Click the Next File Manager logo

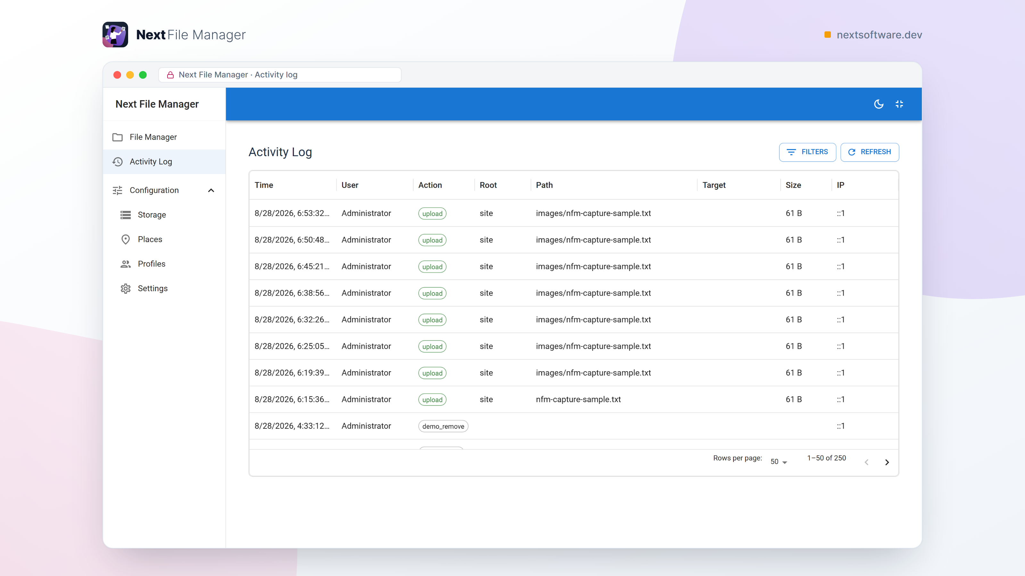click(115, 35)
